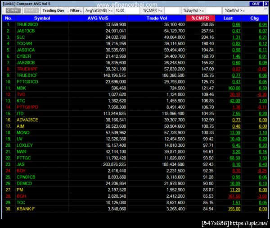
Task: Click the Chg column header link
Action: [255, 18]
